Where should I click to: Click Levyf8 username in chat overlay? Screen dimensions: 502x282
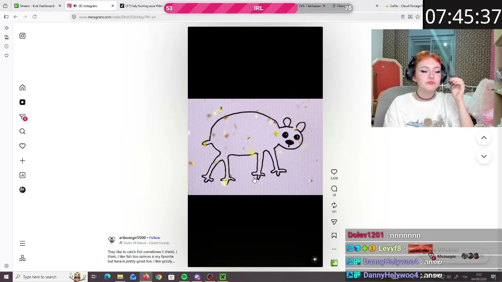[389, 249]
